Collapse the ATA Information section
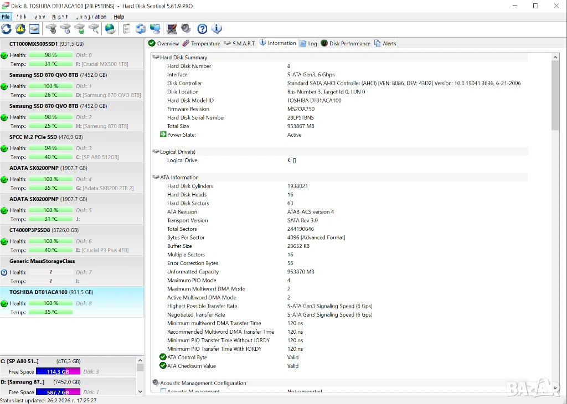Screen dimensions: 567x404 [156, 178]
